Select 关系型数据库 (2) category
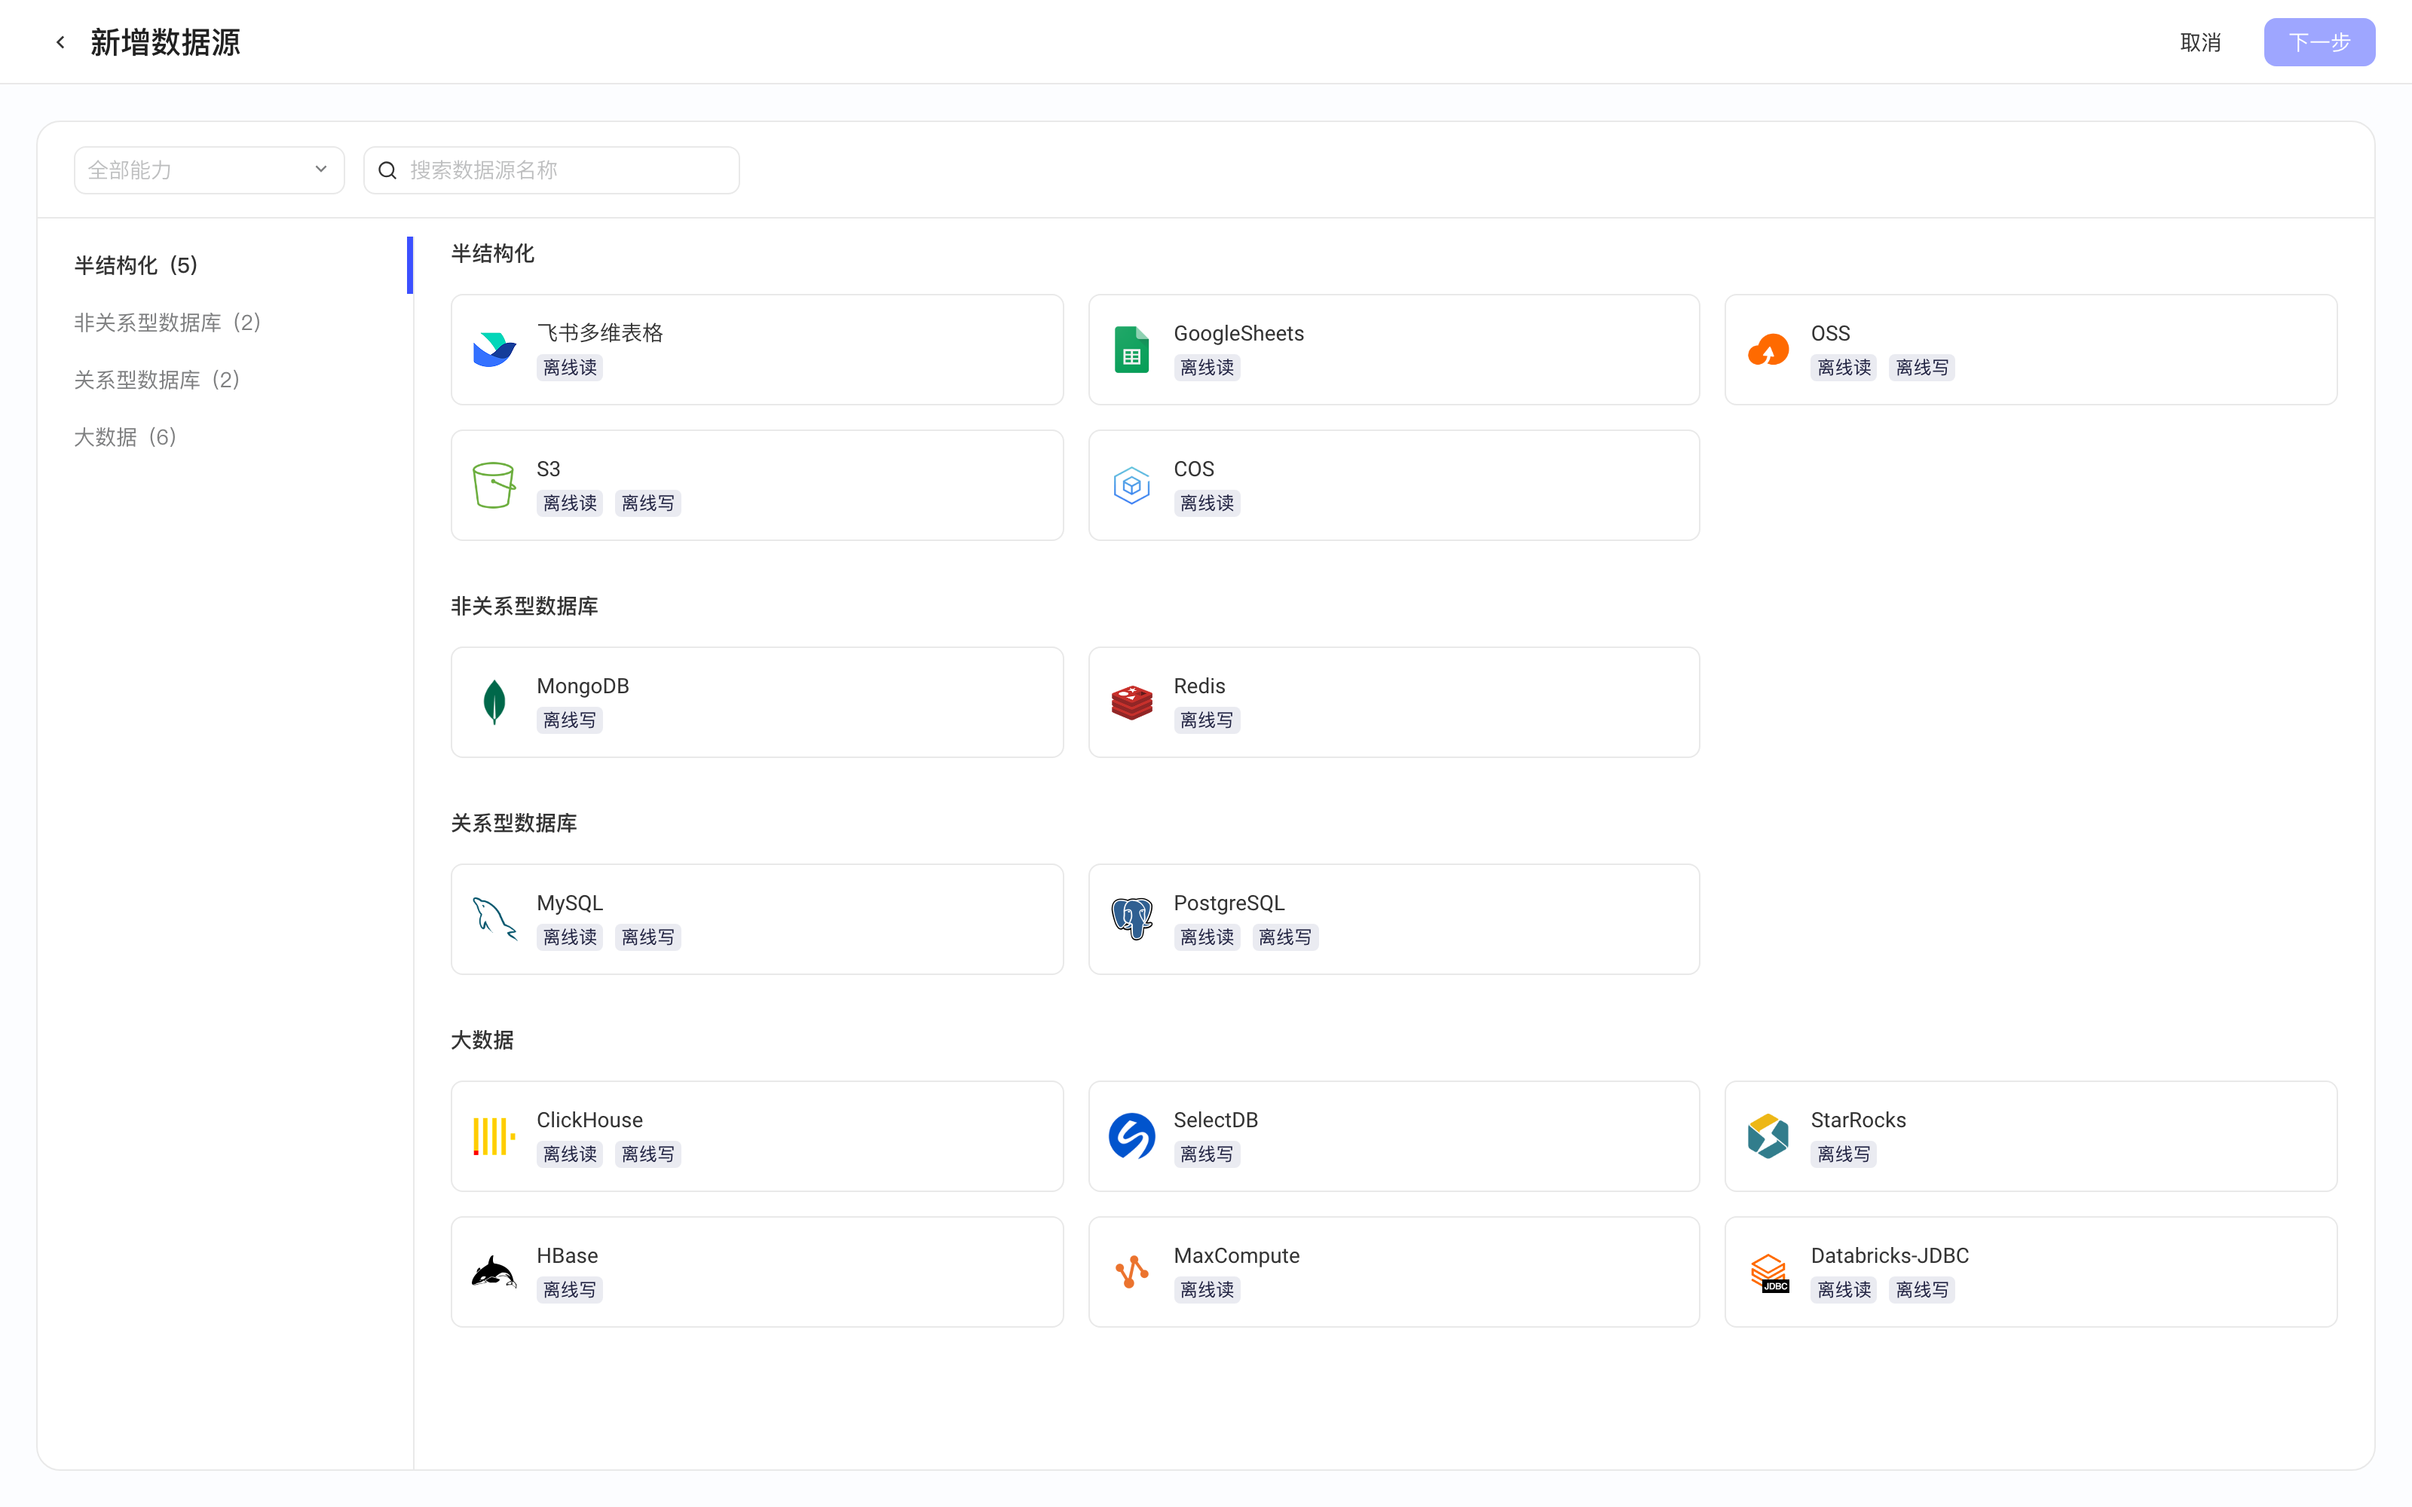2412x1507 pixels. (158, 380)
